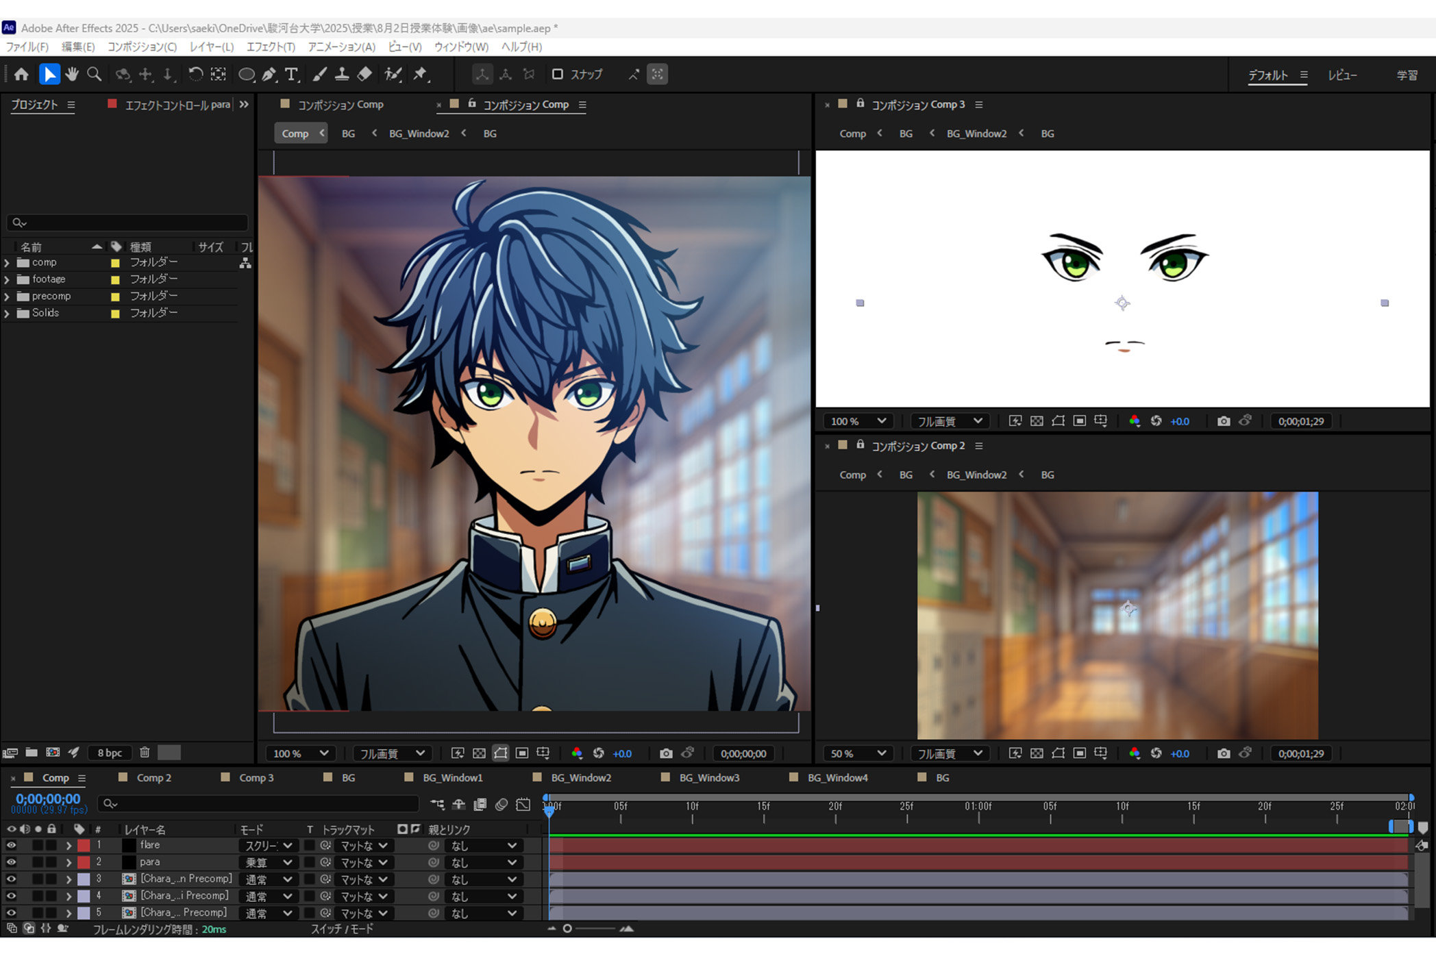The image size is (1436, 956).
Task: Take snapshot in main Comp viewer
Action: click(x=665, y=753)
